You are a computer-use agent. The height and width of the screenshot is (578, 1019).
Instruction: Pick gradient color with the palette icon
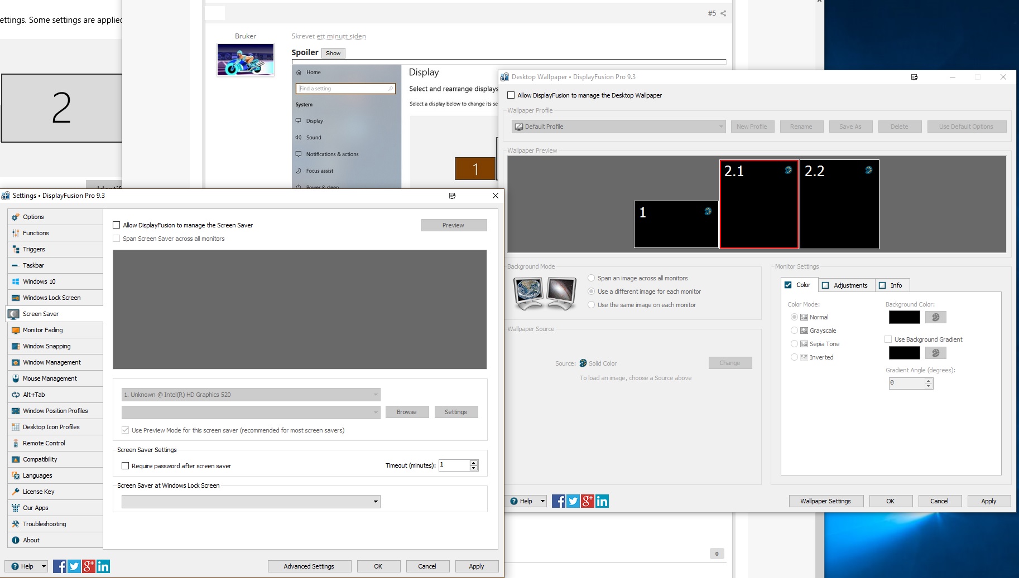coord(936,353)
